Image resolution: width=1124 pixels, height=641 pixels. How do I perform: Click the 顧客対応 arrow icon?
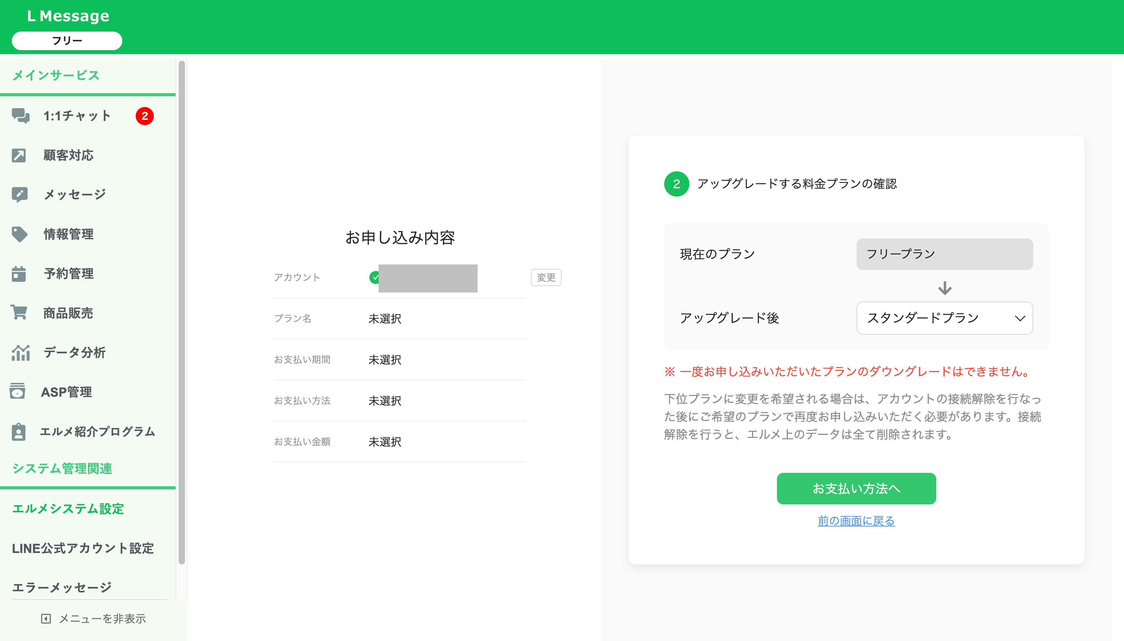tap(19, 156)
